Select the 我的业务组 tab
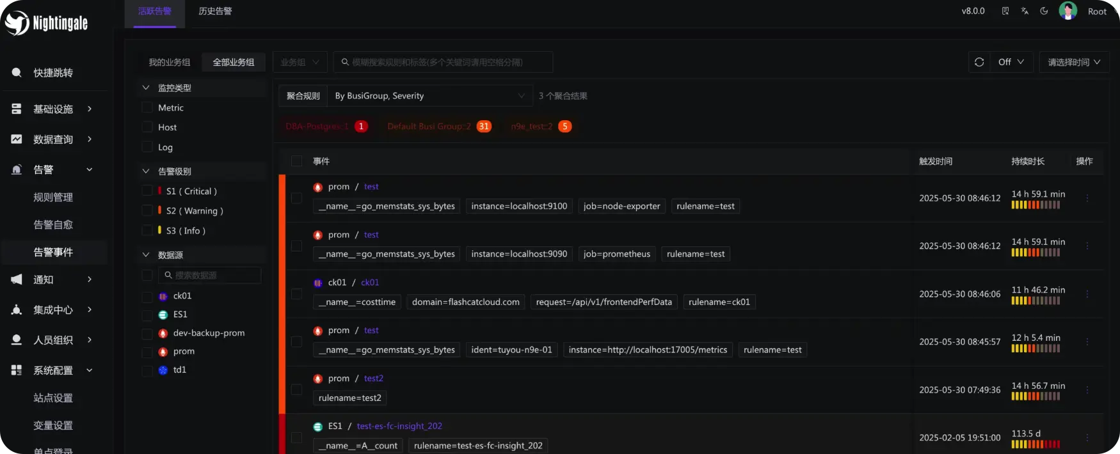1120x454 pixels. [170, 62]
